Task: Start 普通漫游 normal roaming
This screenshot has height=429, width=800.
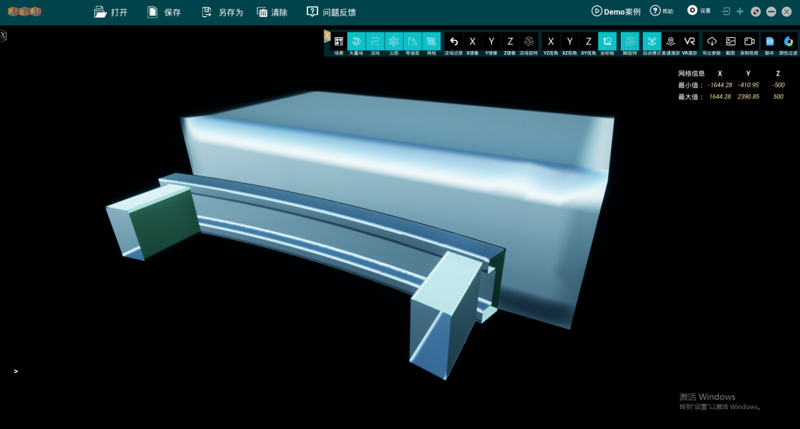Action: [671, 44]
